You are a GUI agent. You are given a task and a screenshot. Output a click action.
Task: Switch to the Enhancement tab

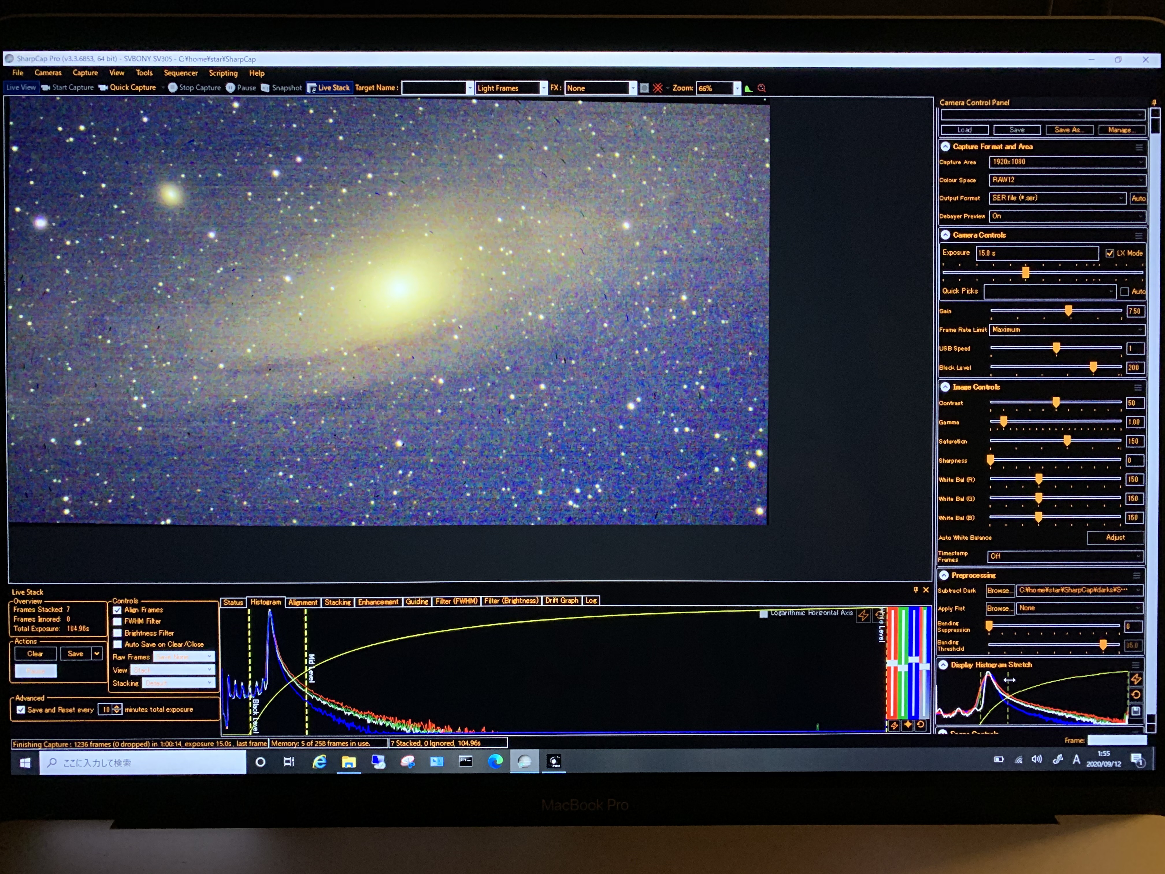pos(378,602)
